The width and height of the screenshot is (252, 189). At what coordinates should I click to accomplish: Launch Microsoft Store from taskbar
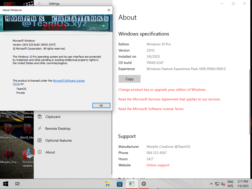120,184
